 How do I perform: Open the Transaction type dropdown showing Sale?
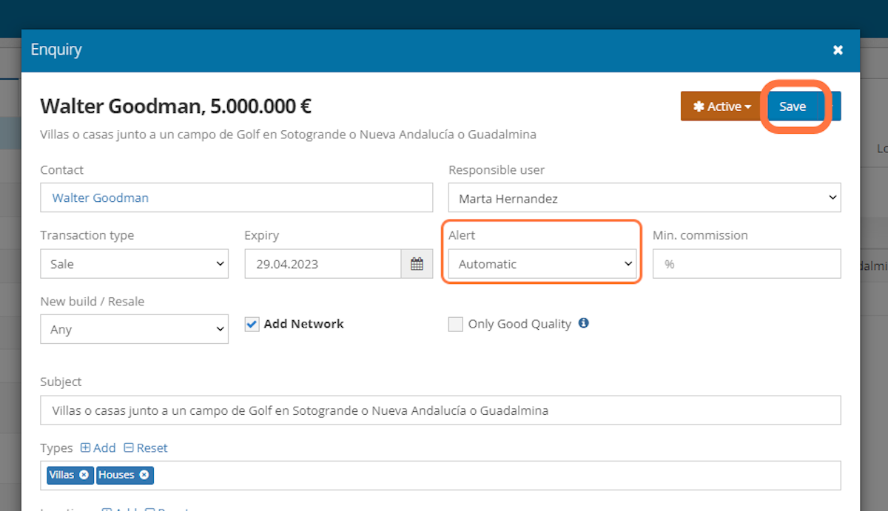133,263
